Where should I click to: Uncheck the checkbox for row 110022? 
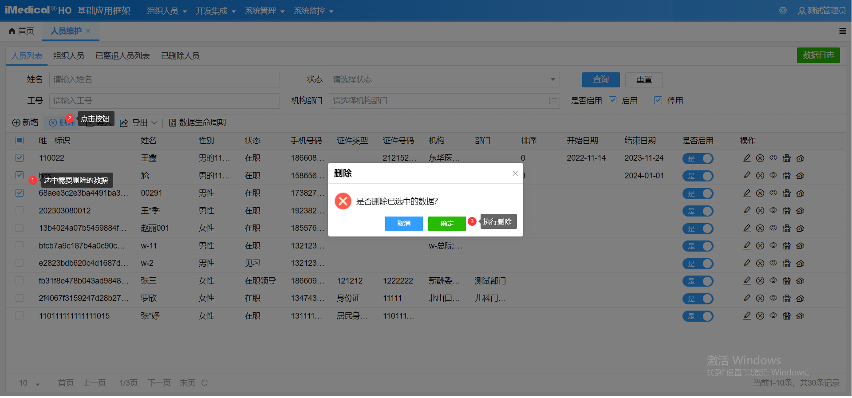[x=20, y=158]
